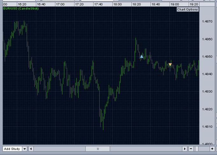Click the 18:00 time axis label

click(x=118, y=5)
